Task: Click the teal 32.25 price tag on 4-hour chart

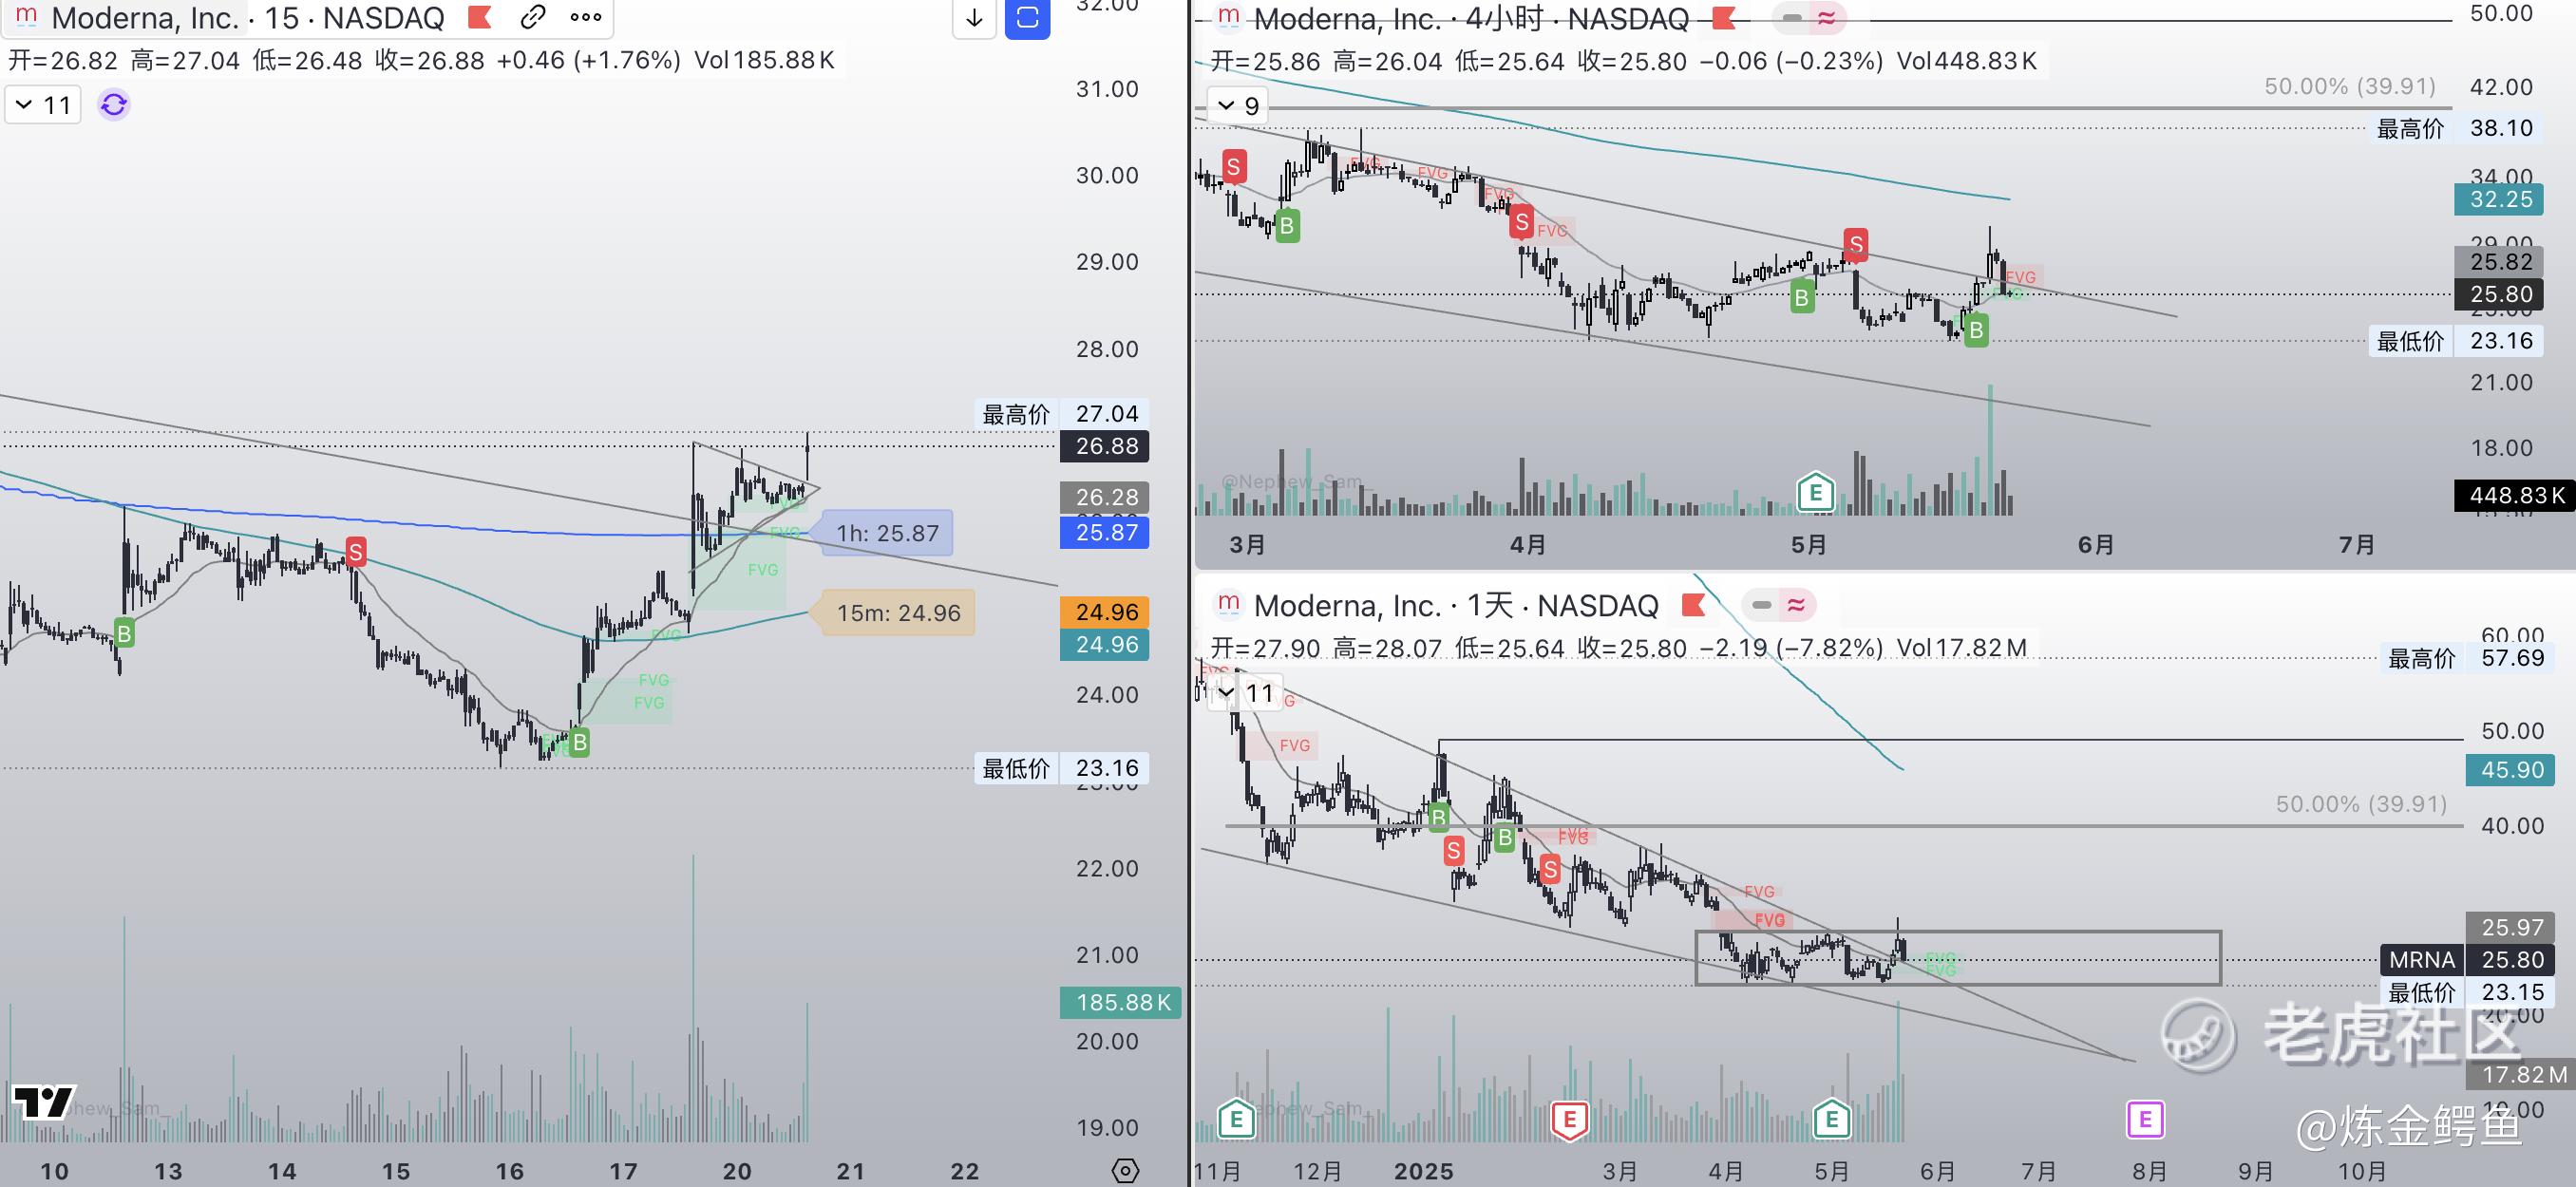Action: (2501, 199)
